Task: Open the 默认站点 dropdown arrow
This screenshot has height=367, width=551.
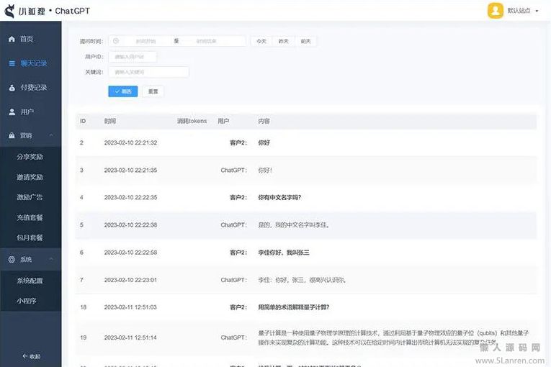Action: 537,12
